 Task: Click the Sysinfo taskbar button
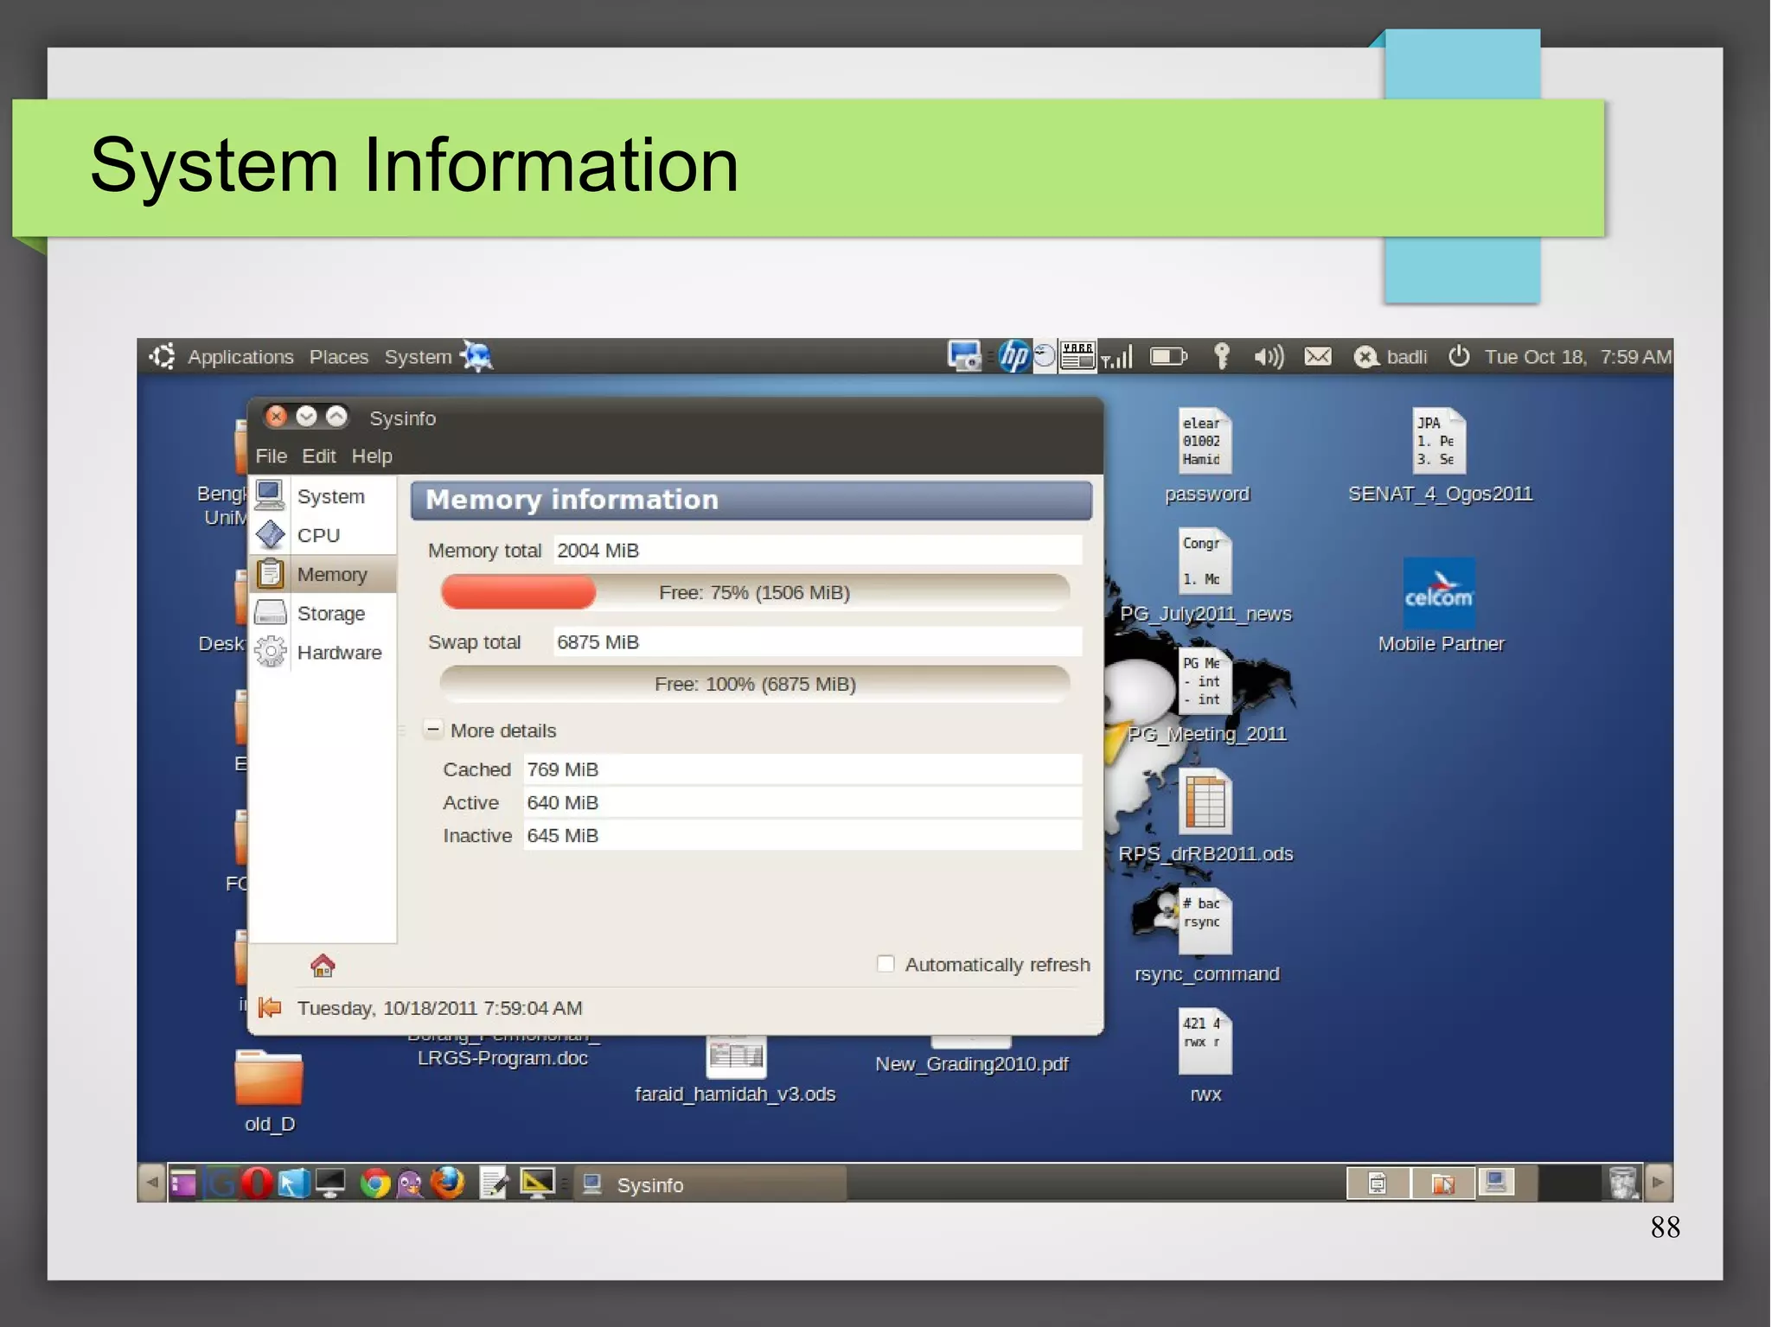click(711, 1184)
